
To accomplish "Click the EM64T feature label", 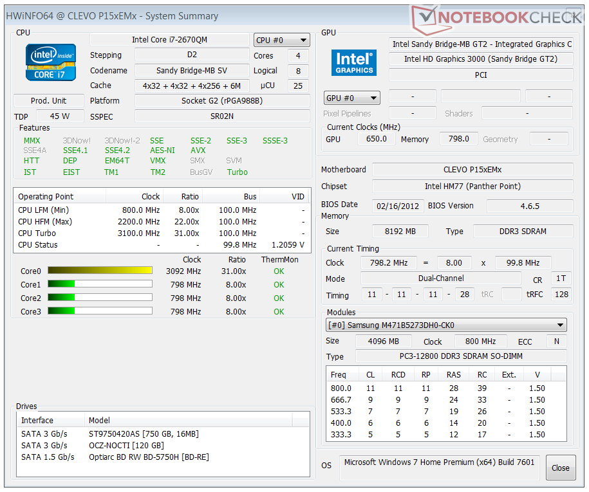I will (117, 160).
